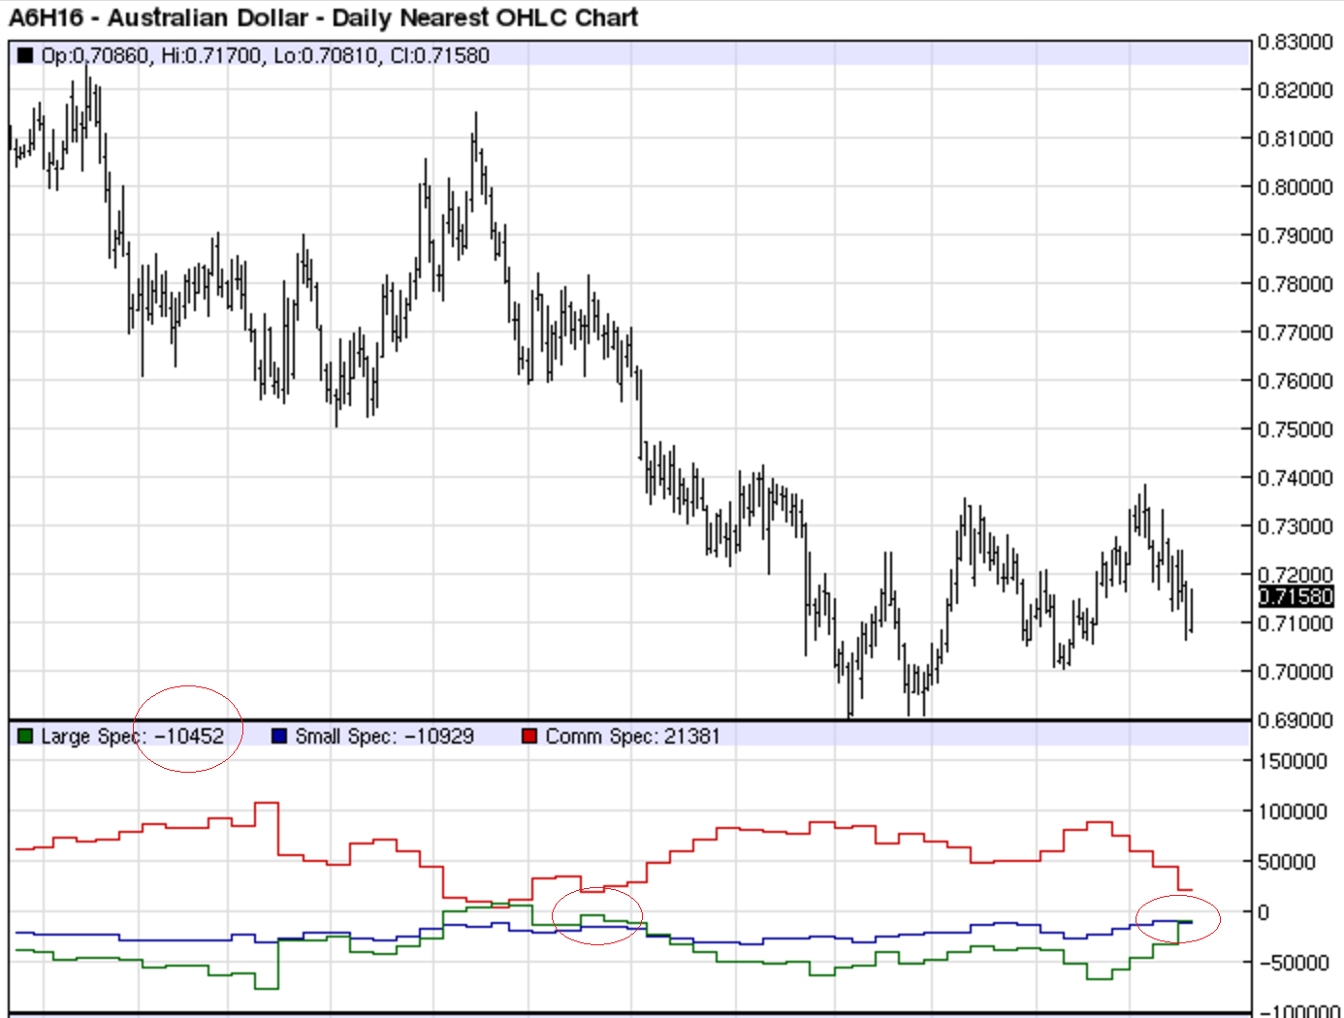Click the 0.75000 price axis label
This screenshot has width=1344, height=1018.
pos(1295,429)
